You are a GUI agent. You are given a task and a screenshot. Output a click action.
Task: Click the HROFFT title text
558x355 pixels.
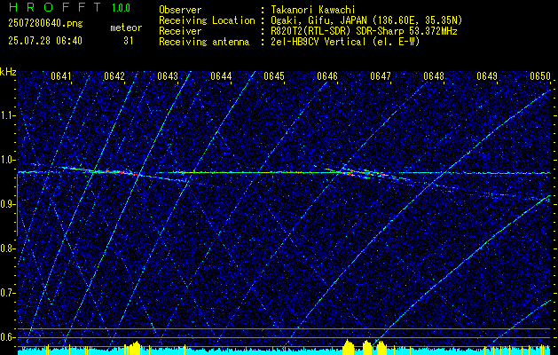[55, 8]
